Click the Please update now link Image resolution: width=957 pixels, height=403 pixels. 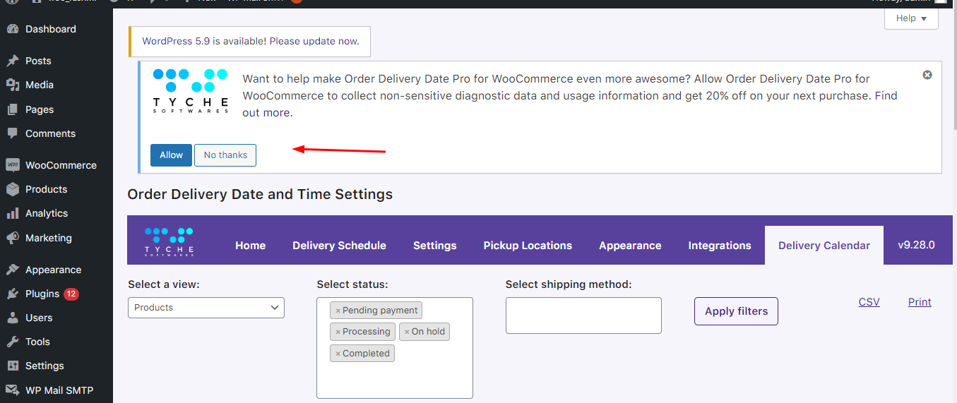click(x=314, y=41)
